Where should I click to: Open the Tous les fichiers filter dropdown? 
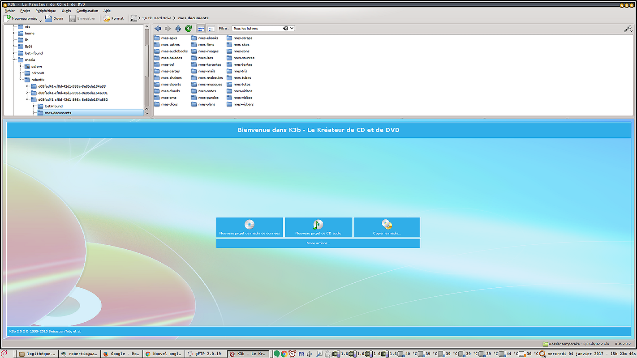coord(292,28)
